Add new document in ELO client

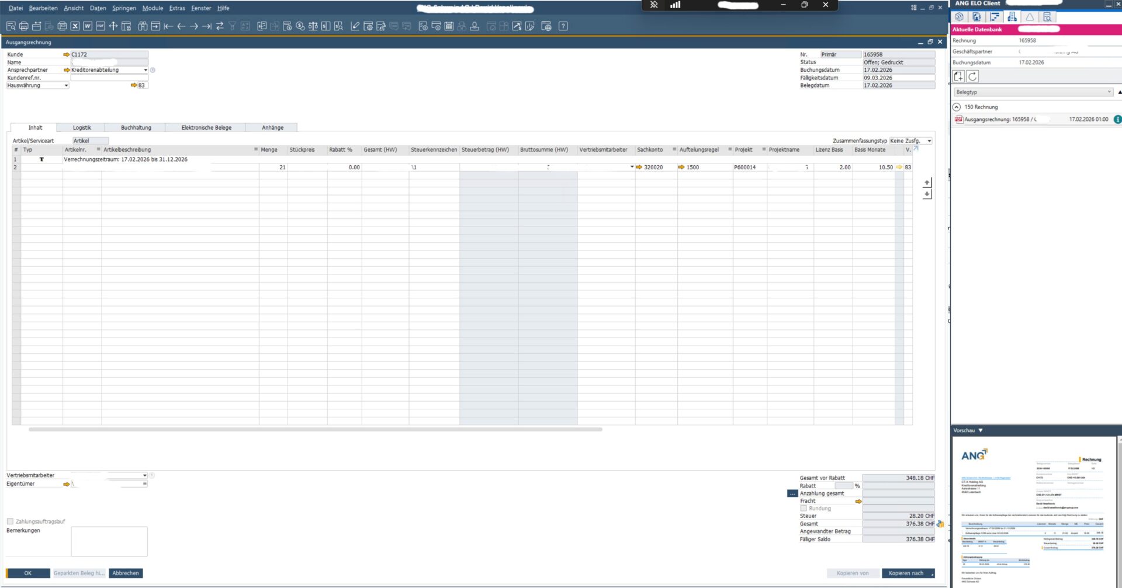click(x=958, y=76)
